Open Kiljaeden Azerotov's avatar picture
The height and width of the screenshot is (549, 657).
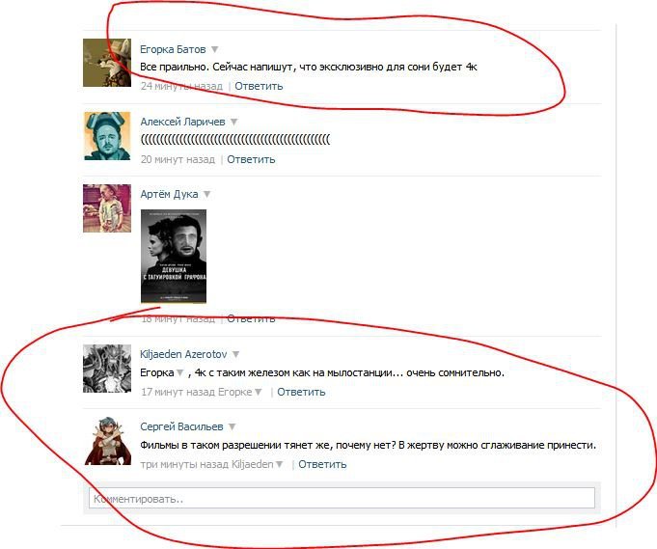point(107,369)
